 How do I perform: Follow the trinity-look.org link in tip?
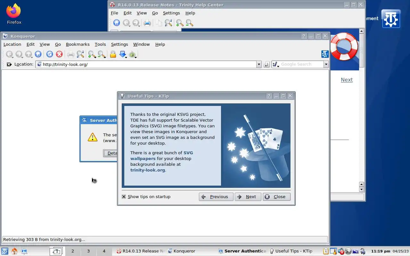tap(148, 170)
